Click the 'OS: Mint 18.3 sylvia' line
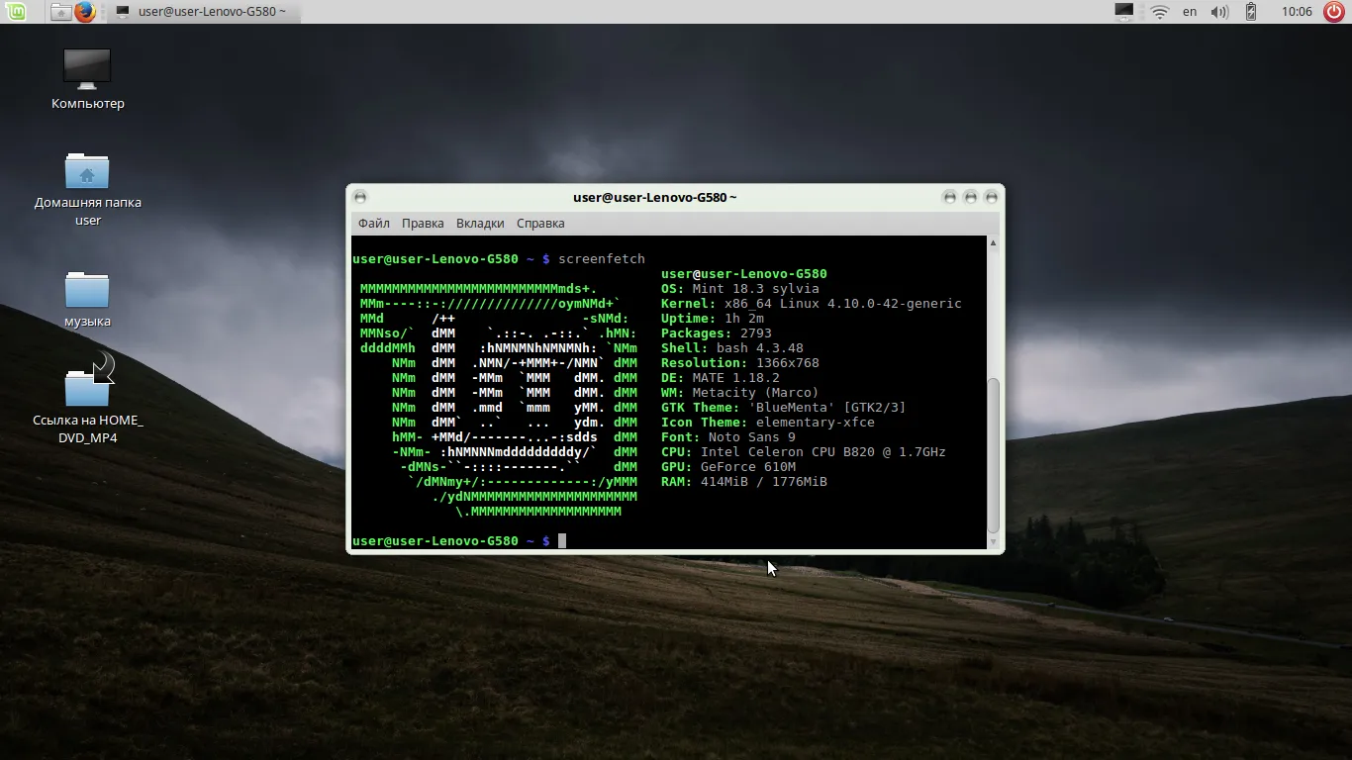The image size is (1352, 760). [740, 289]
